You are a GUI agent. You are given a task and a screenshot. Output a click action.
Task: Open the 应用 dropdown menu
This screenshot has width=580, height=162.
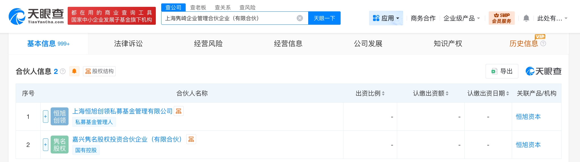coord(386,18)
